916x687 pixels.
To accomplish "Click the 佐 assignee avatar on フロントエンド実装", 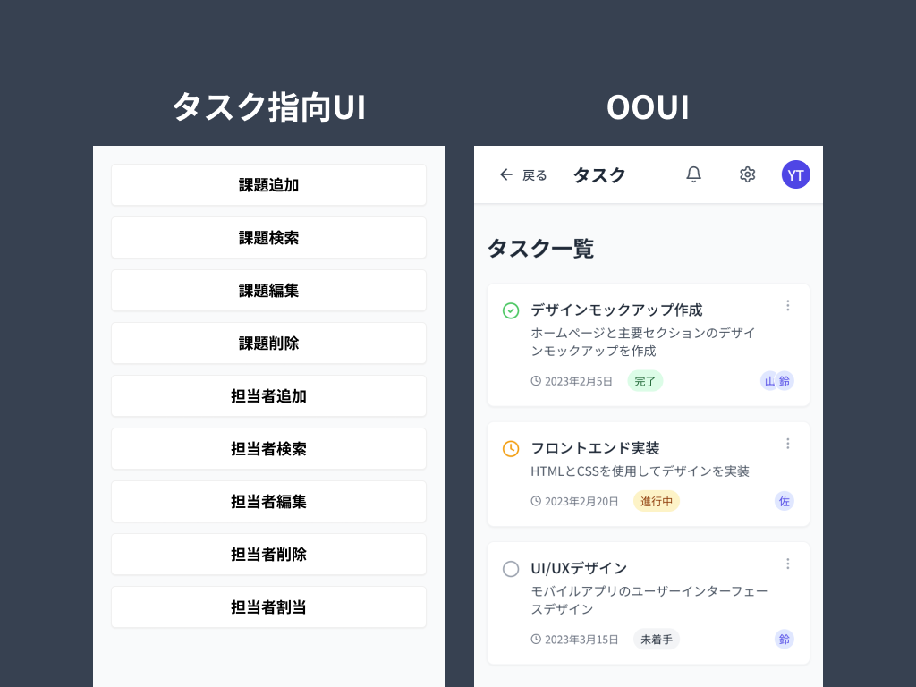I will [784, 501].
